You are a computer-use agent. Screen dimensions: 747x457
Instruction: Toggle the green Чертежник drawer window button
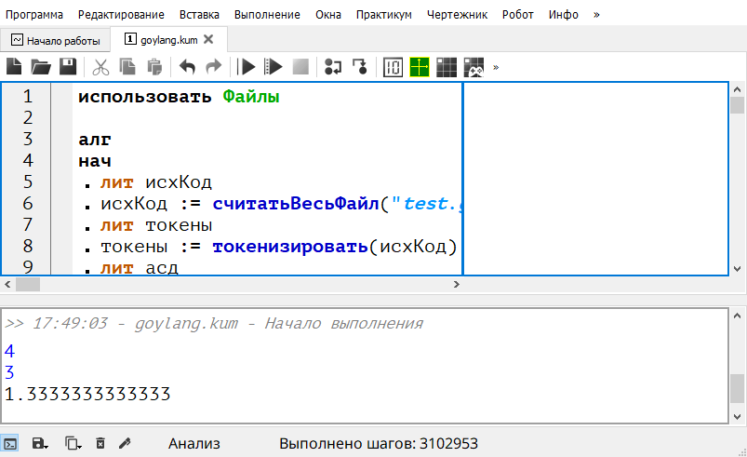(420, 67)
